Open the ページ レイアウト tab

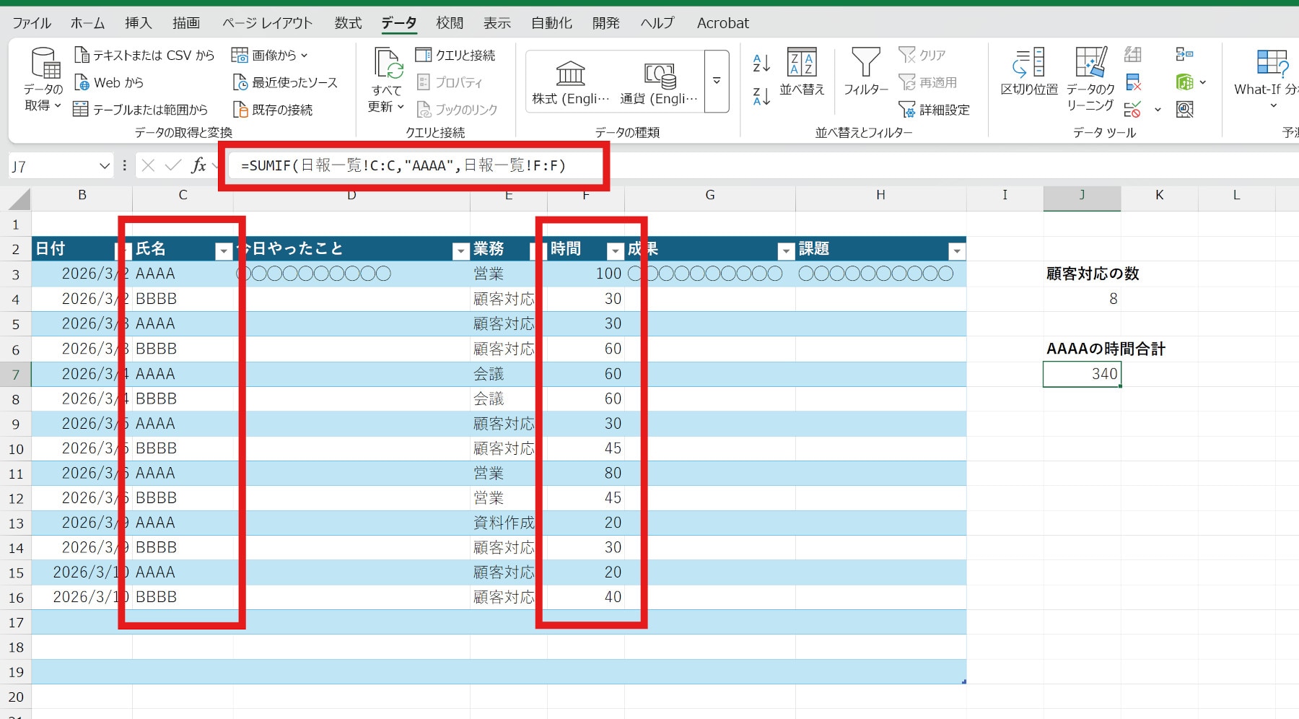coord(267,23)
